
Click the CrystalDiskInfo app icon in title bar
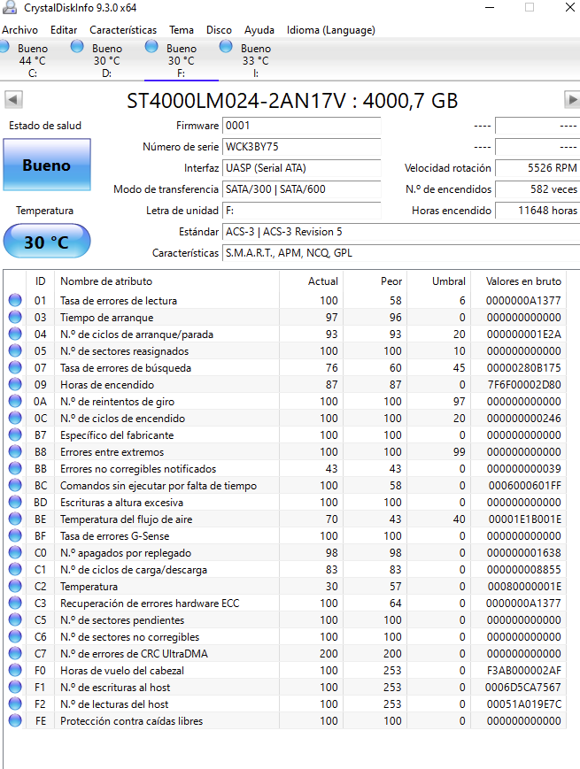coord(9,7)
